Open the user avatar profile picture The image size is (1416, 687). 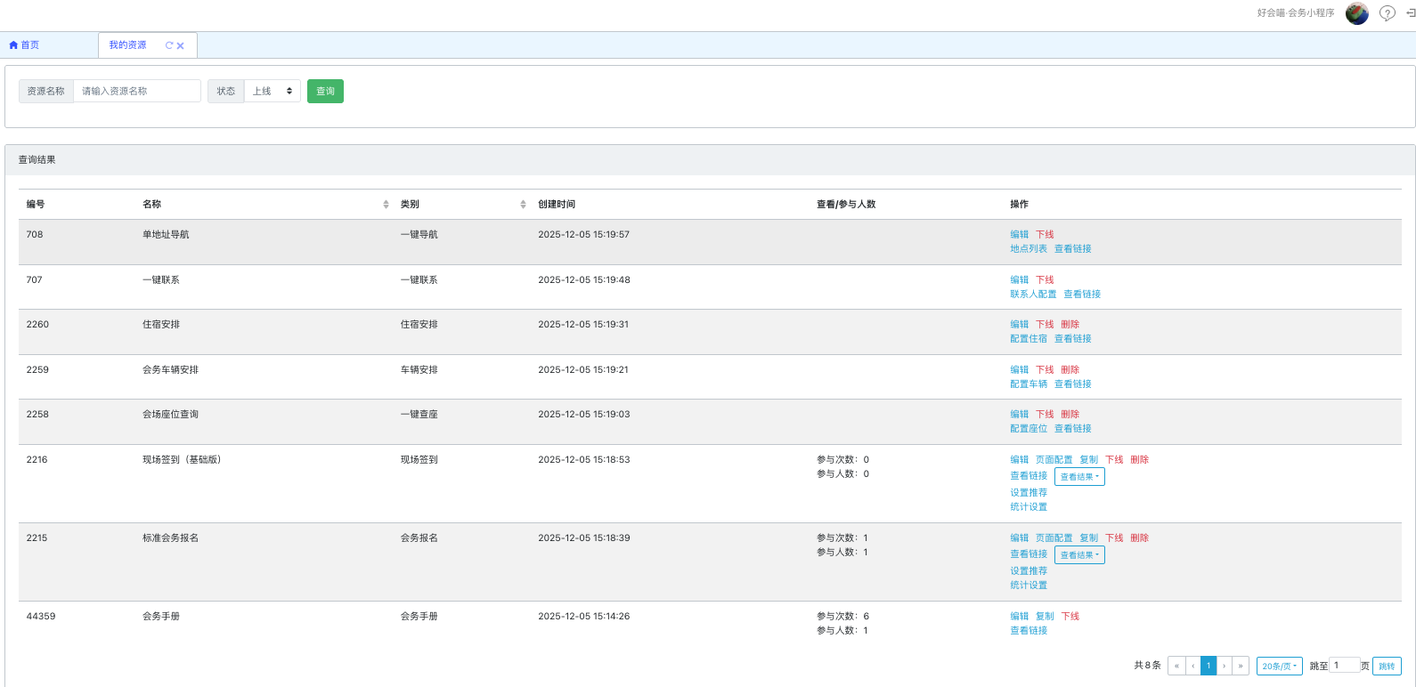click(x=1356, y=13)
